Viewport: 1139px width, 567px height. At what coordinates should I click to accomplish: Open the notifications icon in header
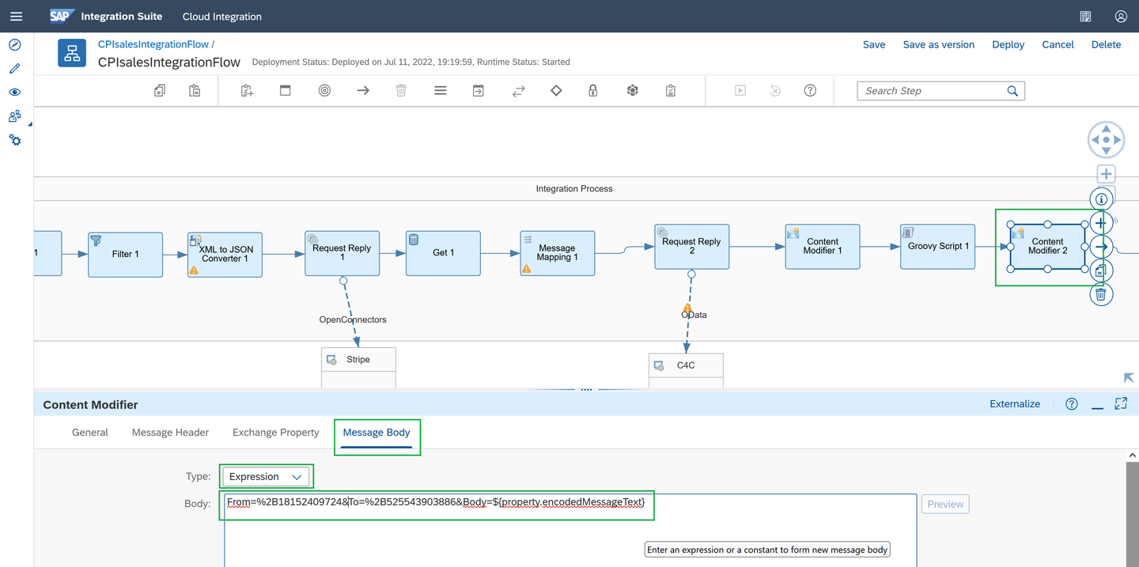pos(1086,16)
